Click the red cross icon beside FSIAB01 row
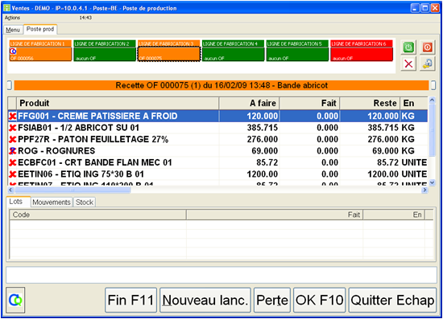443x319 pixels. point(12,128)
